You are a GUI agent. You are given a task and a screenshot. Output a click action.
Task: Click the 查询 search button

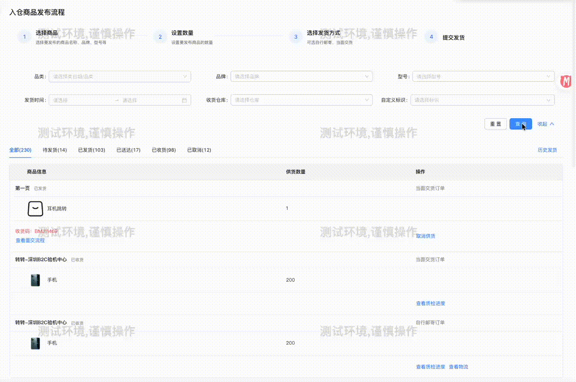pyautogui.click(x=520, y=124)
